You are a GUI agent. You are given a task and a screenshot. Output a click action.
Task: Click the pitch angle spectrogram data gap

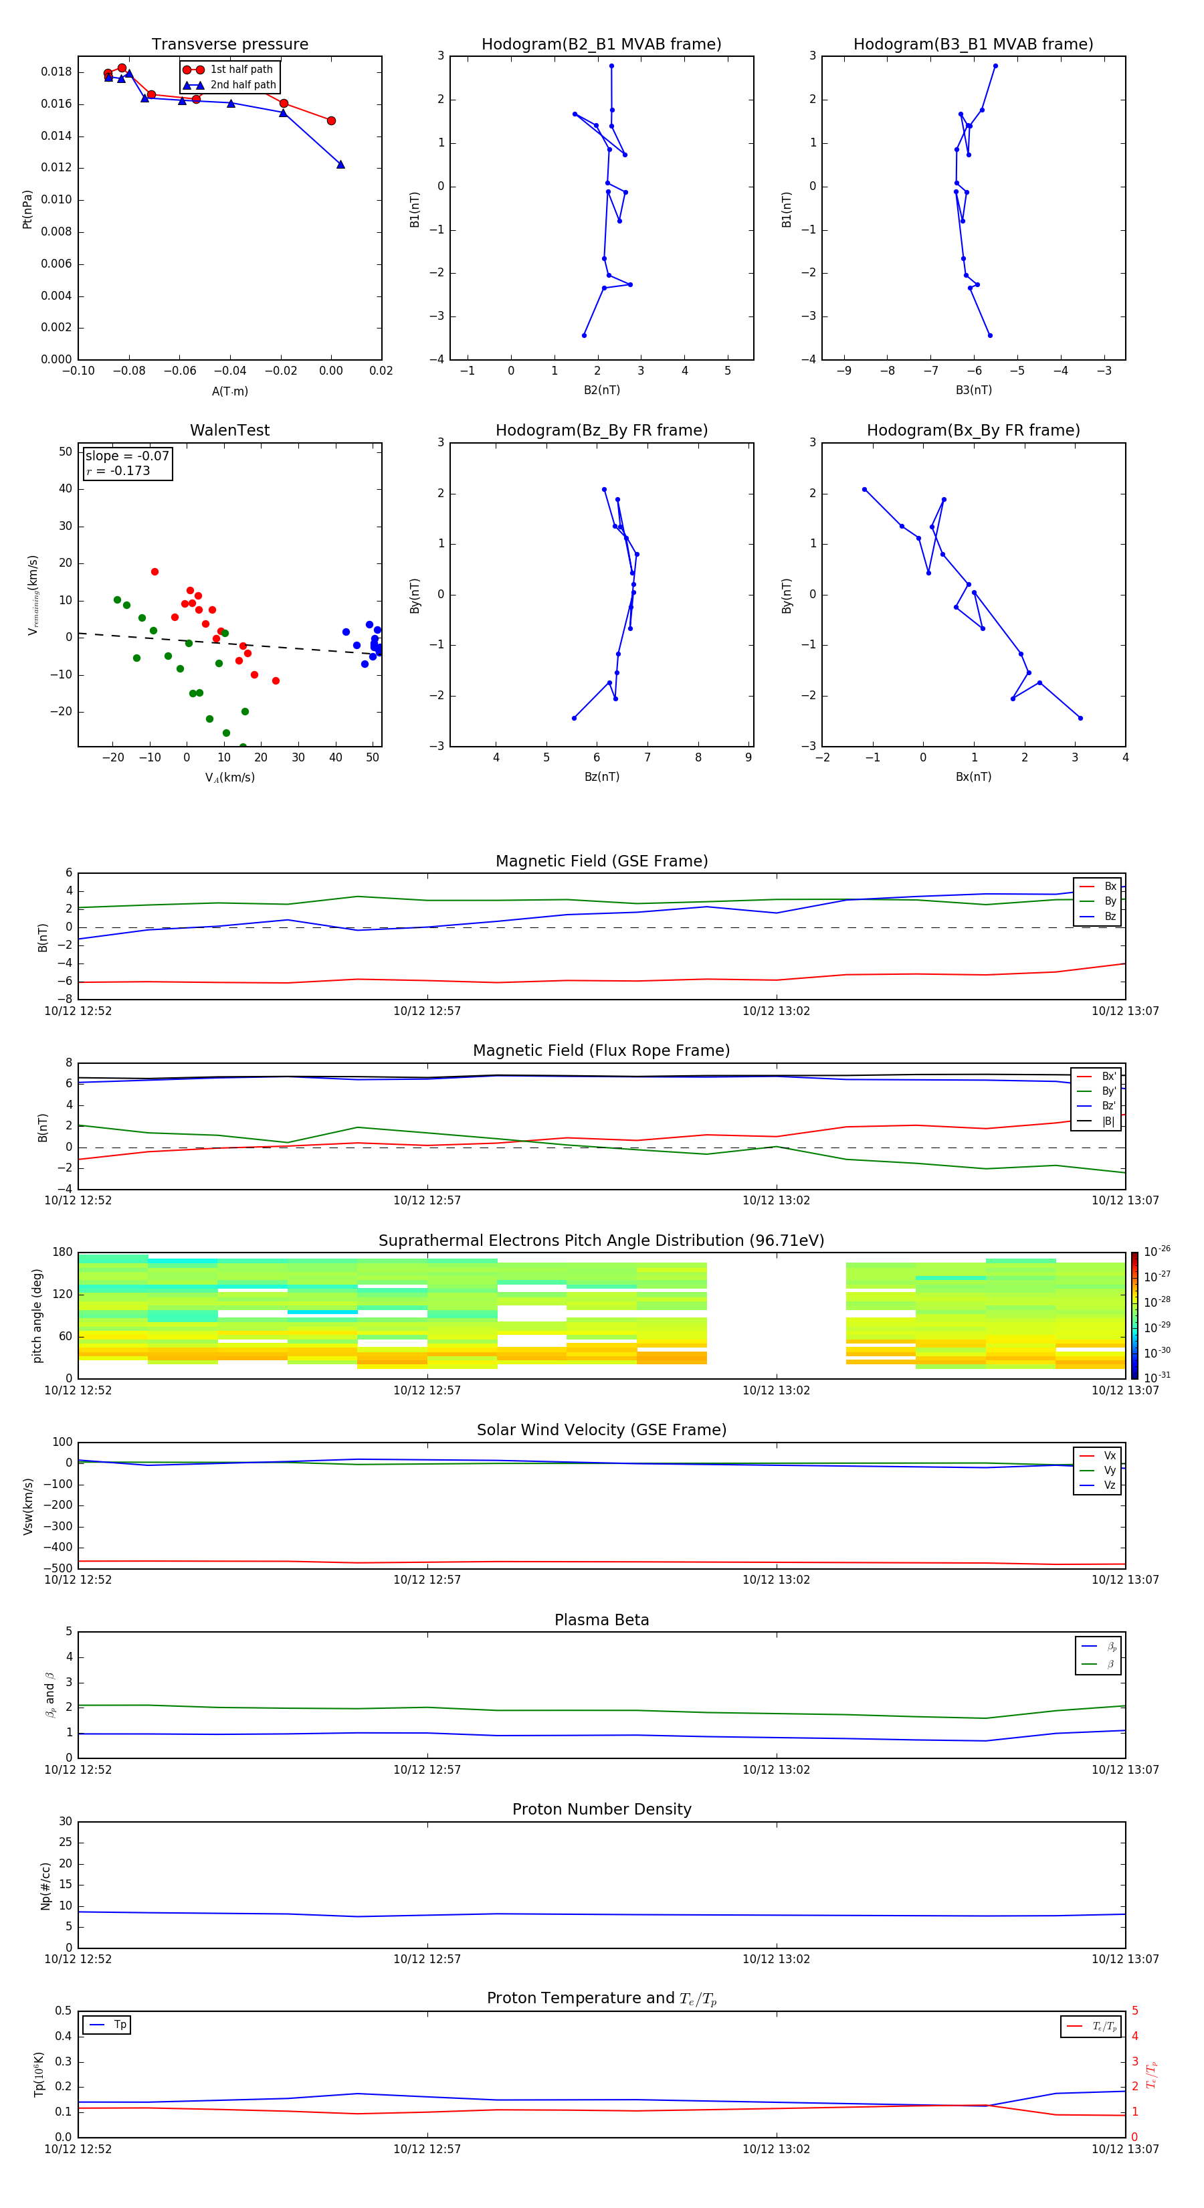(775, 1315)
